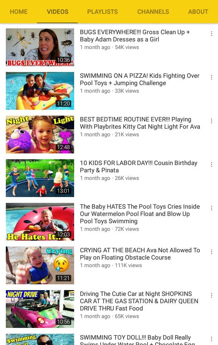Open three-dot menu for 10 KIDS FOR LABOR DAY
This screenshot has height=345, width=218.
pyautogui.click(x=211, y=165)
